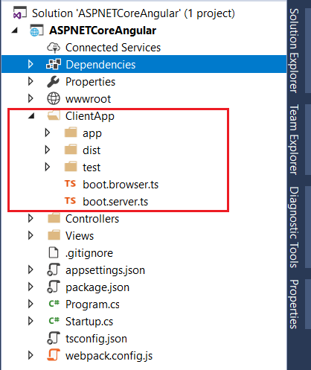Click the Properties wrench icon

53,82
